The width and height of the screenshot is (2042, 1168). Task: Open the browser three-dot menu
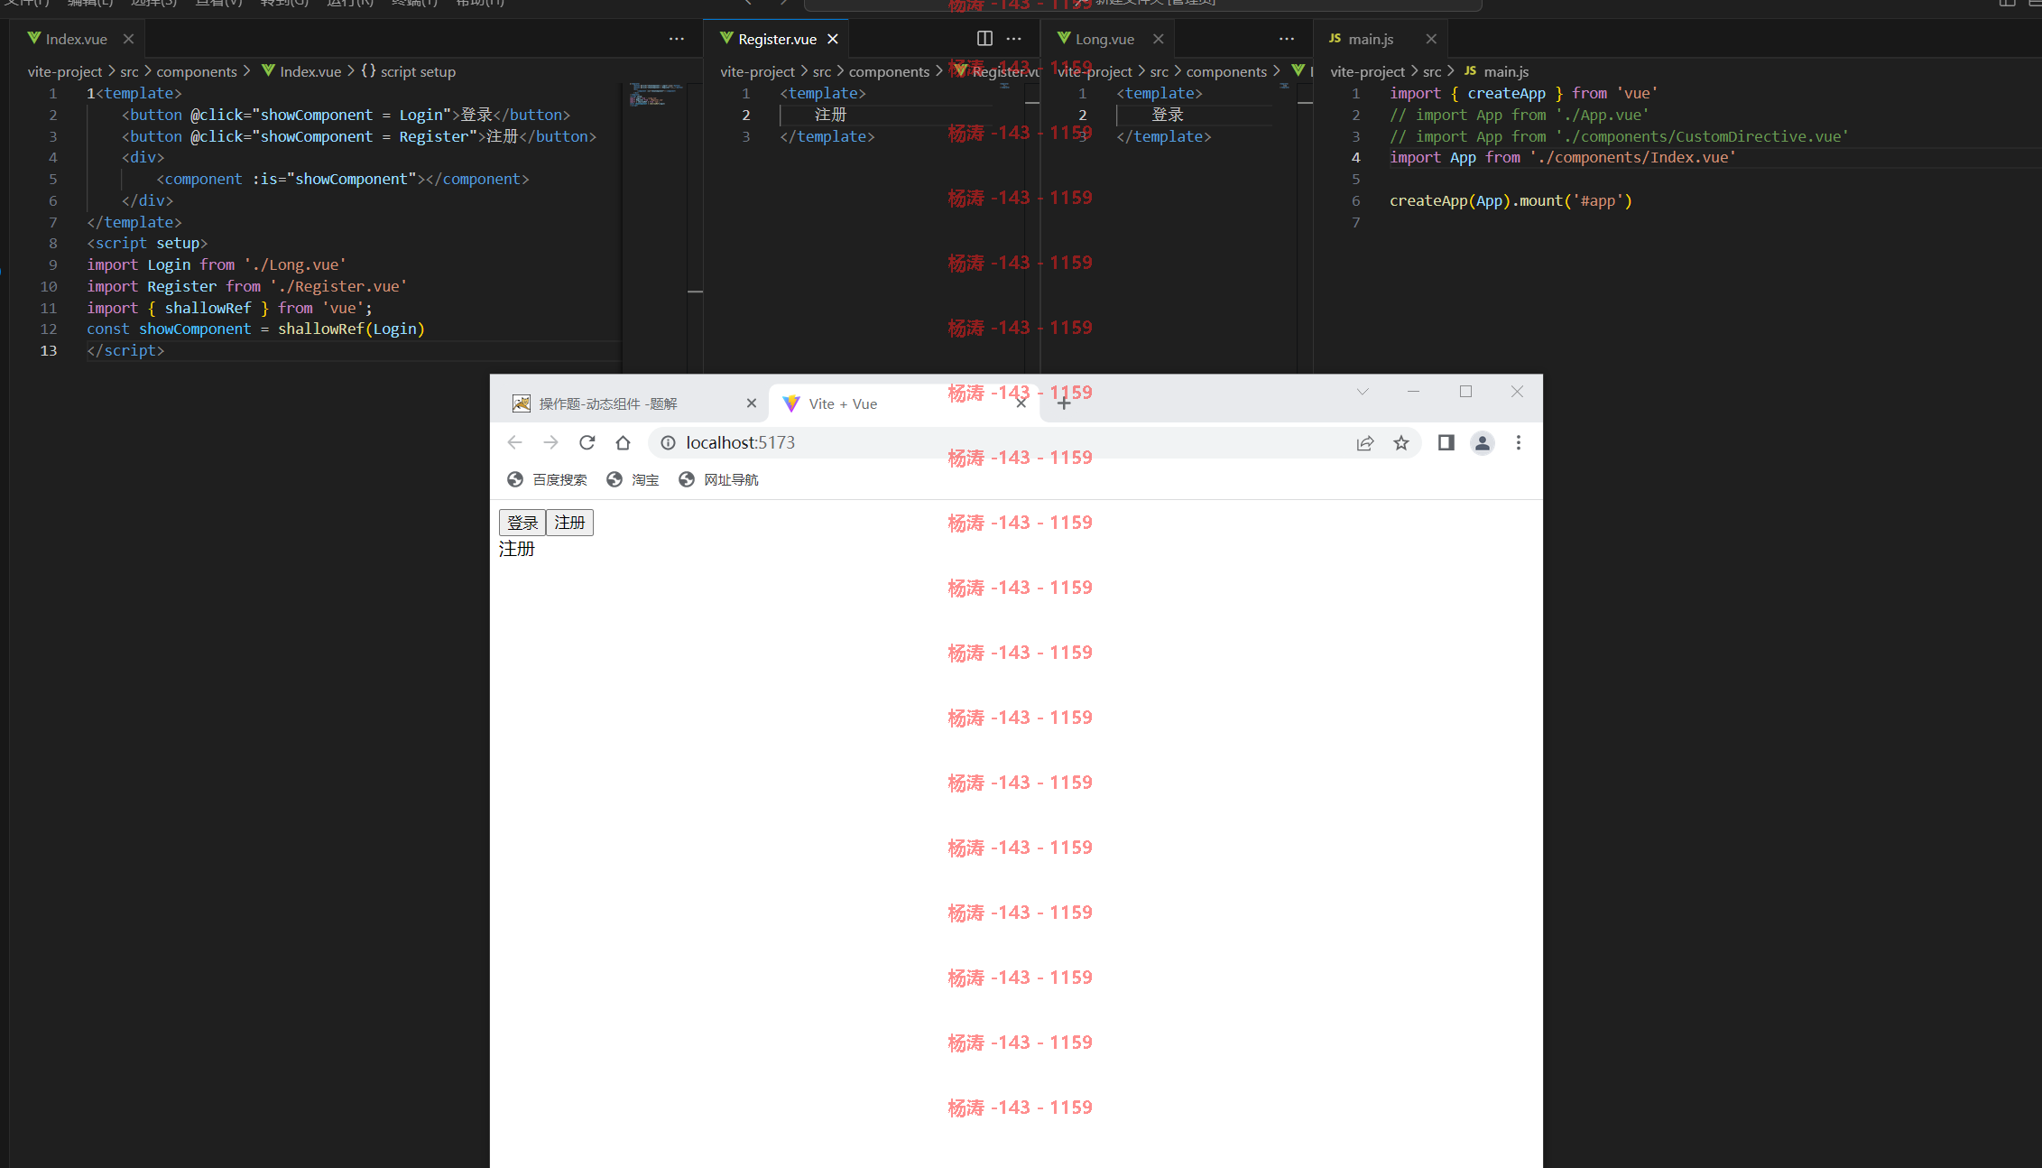click(1519, 442)
